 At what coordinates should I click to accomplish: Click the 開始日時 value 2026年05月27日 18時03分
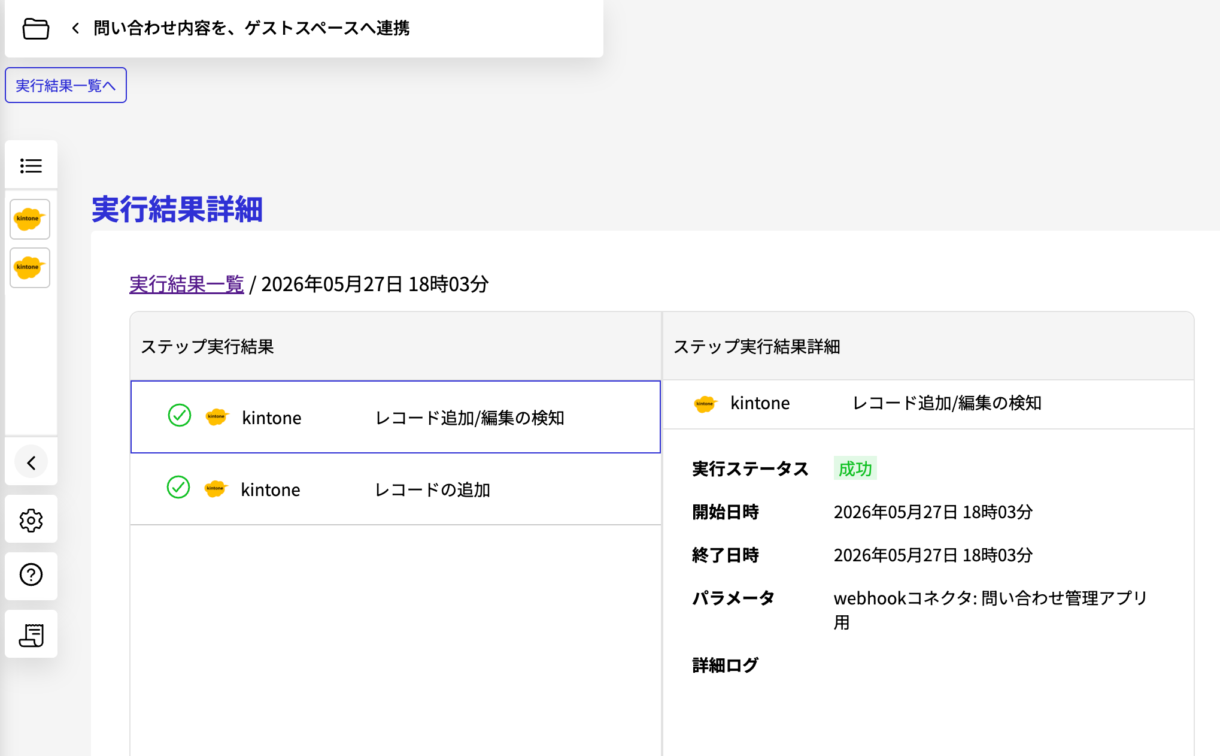click(x=933, y=512)
